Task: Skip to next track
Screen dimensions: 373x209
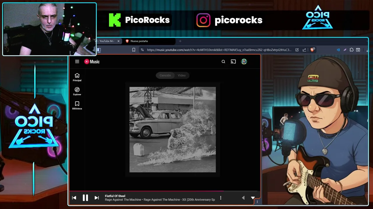Action: coord(96,198)
